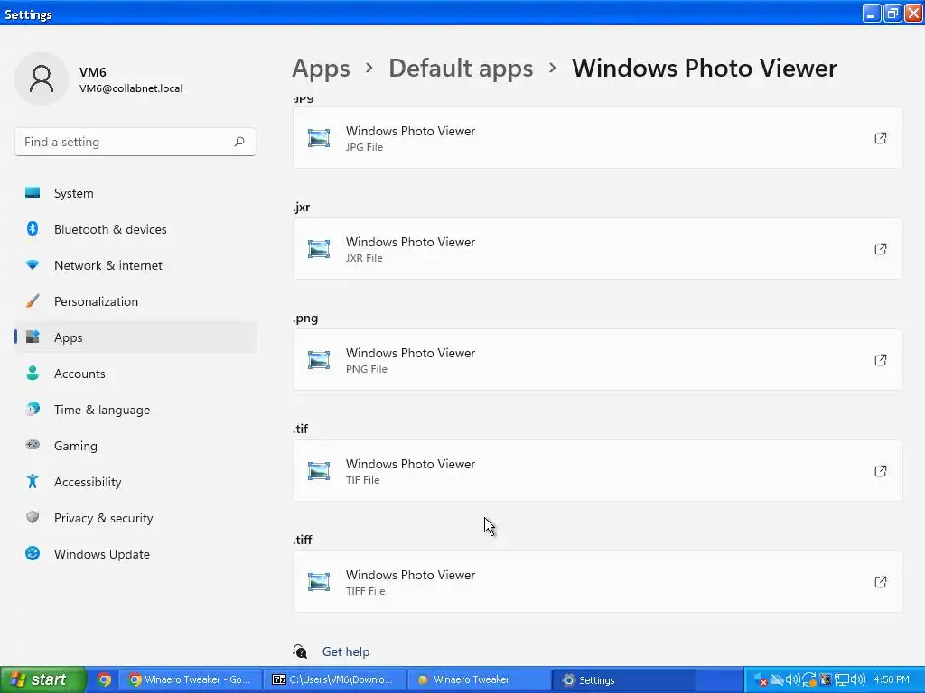This screenshot has height=693, width=925.
Task: Click the .tiff extension heading
Action: click(303, 540)
